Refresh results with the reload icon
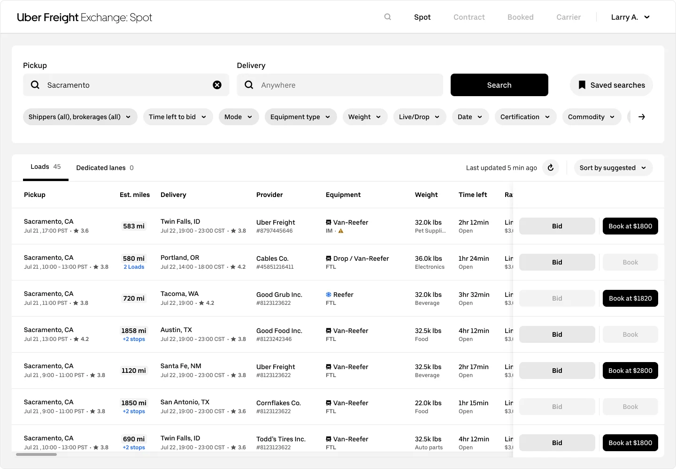Viewport: 676px width, 469px height. 550,167
